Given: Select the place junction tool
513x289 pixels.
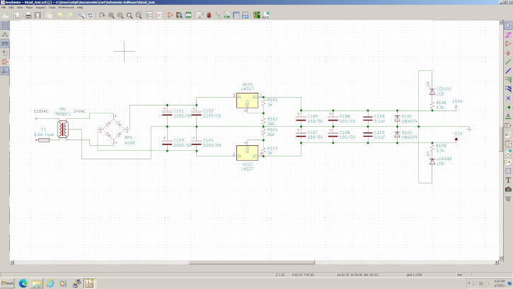Looking at the screenshot, I should point(508,107).
